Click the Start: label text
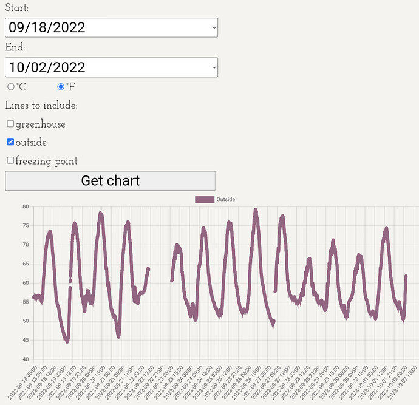 [x=17, y=7]
